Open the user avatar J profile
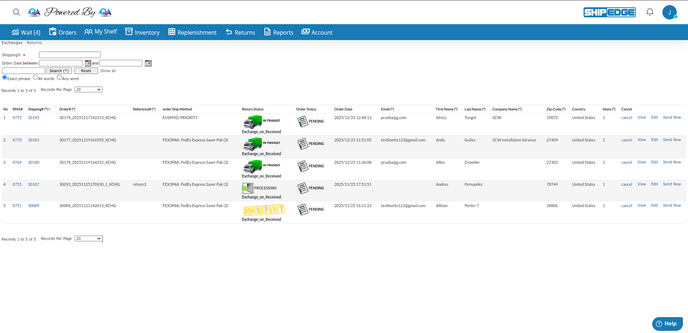The width and height of the screenshot is (688, 333). coord(669,12)
